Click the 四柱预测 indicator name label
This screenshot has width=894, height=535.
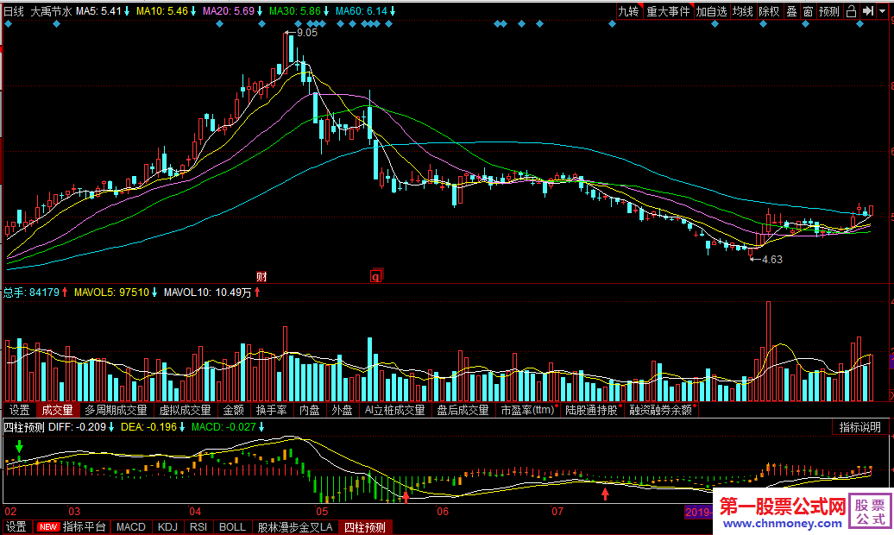[x=24, y=427]
